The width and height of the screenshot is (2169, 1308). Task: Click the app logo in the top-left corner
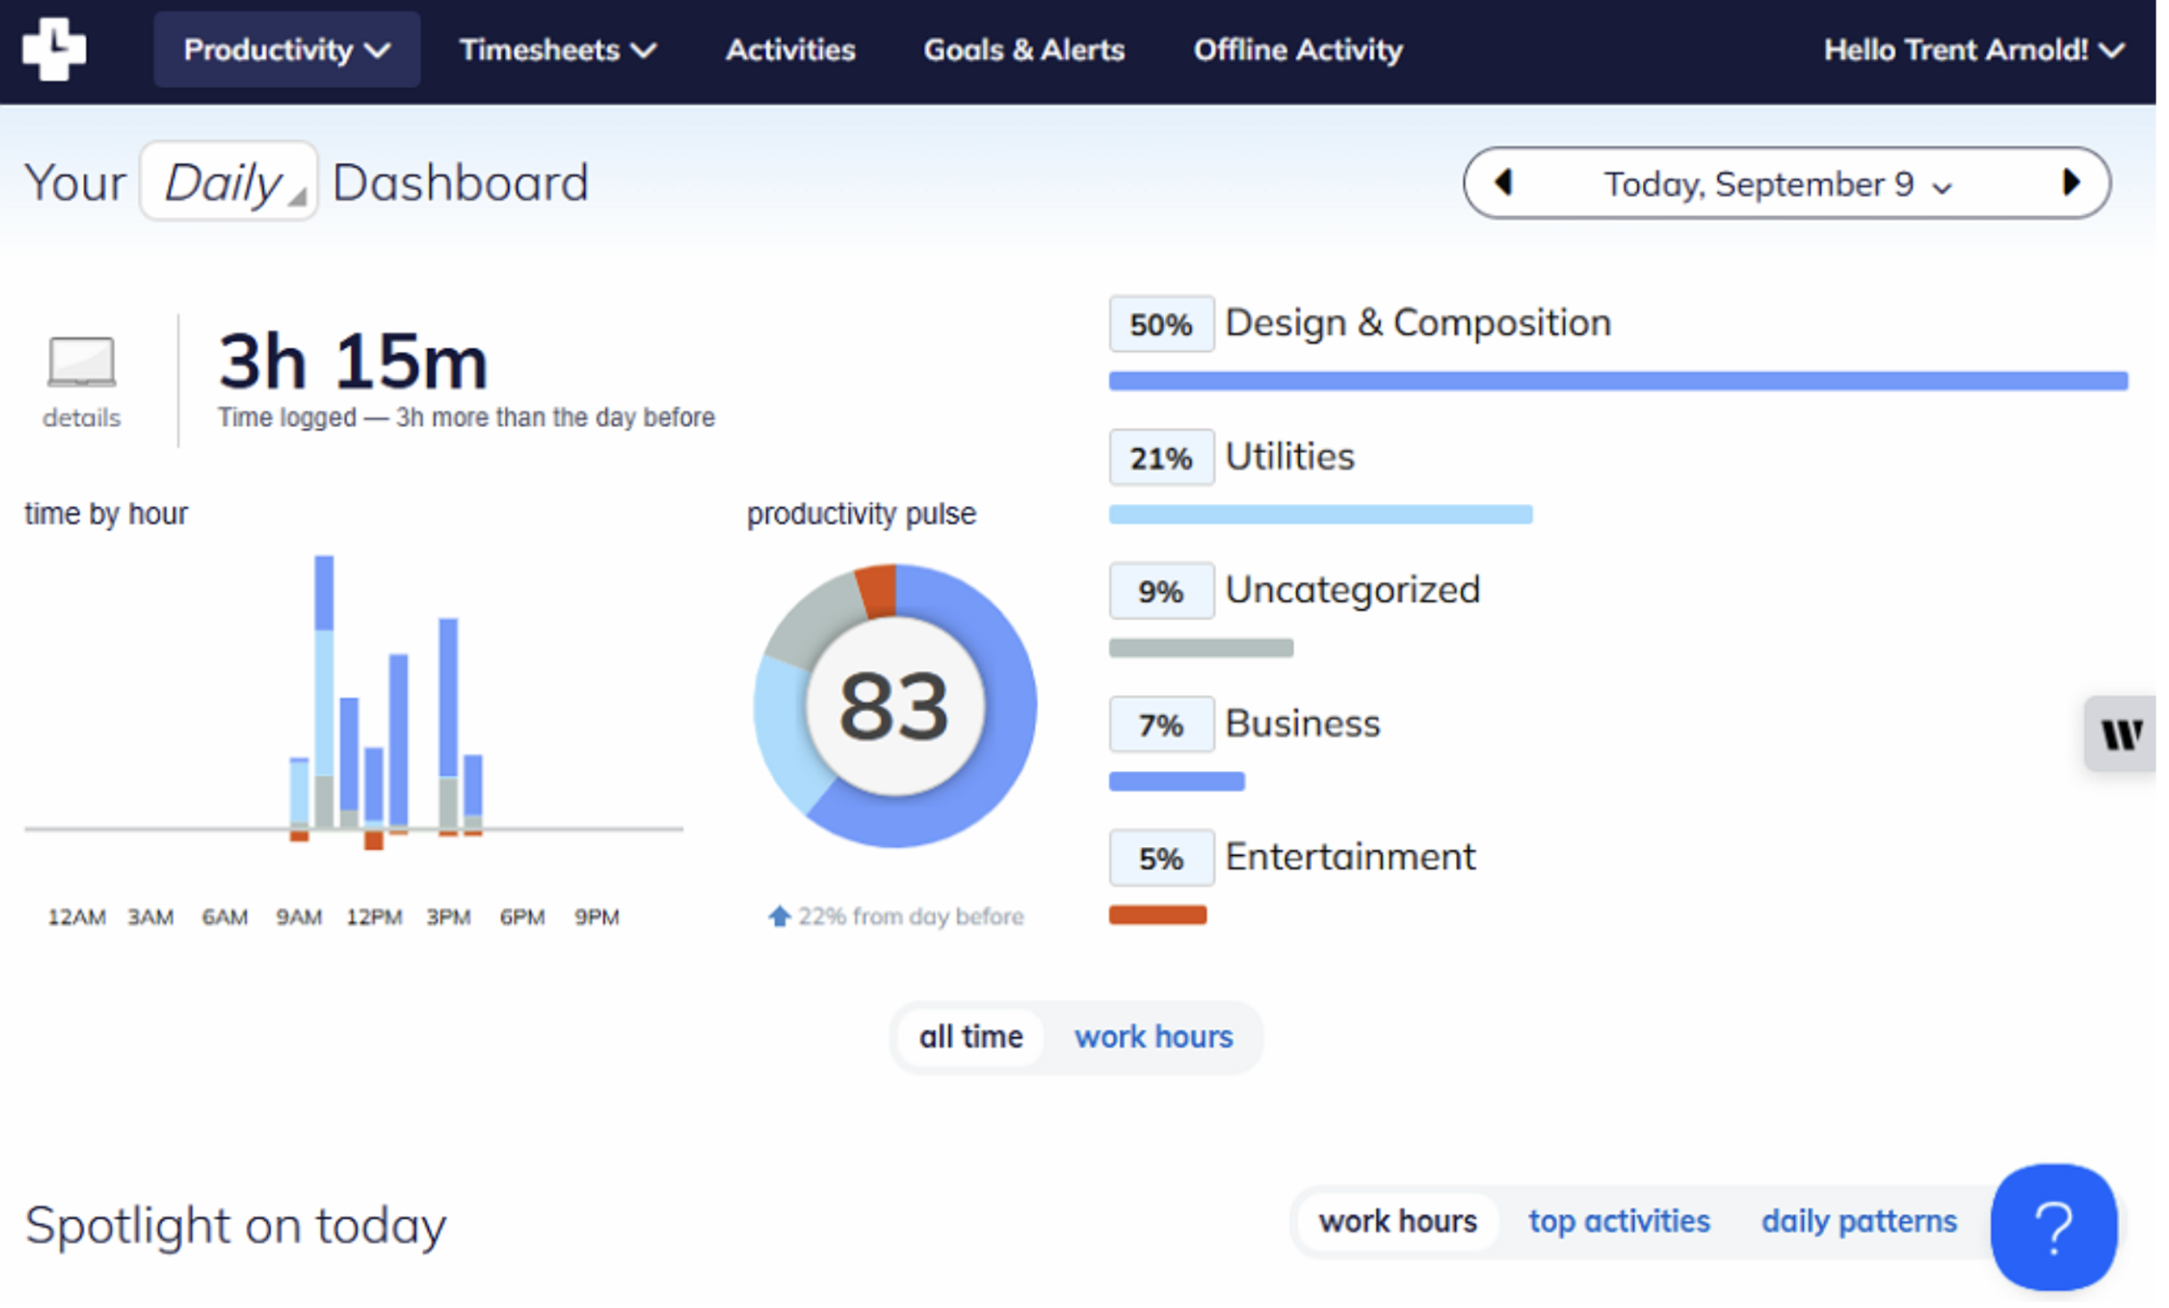coord(54,49)
